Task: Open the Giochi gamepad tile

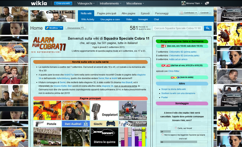Action: pos(104,124)
